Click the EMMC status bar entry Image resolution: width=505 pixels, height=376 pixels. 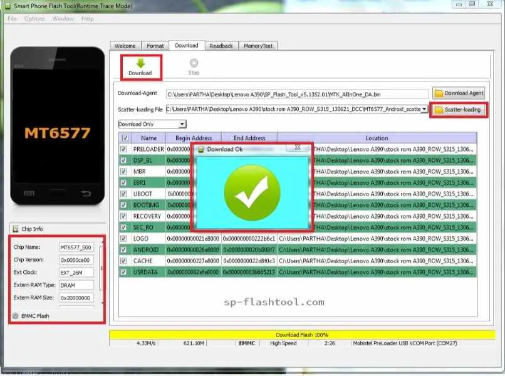[247, 343]
